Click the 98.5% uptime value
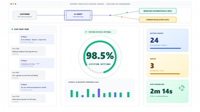Viewport: 200px width, 112px height. (x=100, y=56)
